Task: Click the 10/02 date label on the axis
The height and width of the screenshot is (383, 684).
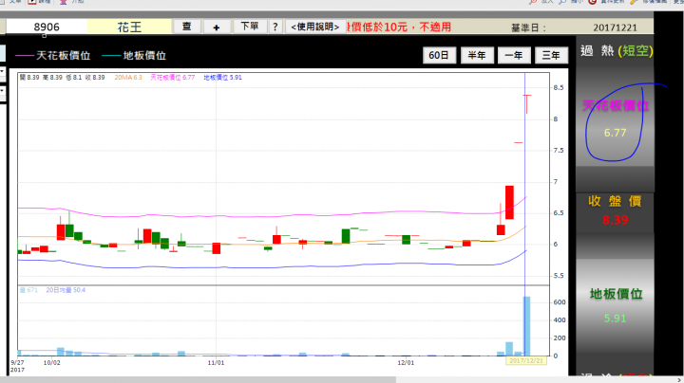Action: coord(52,362)
